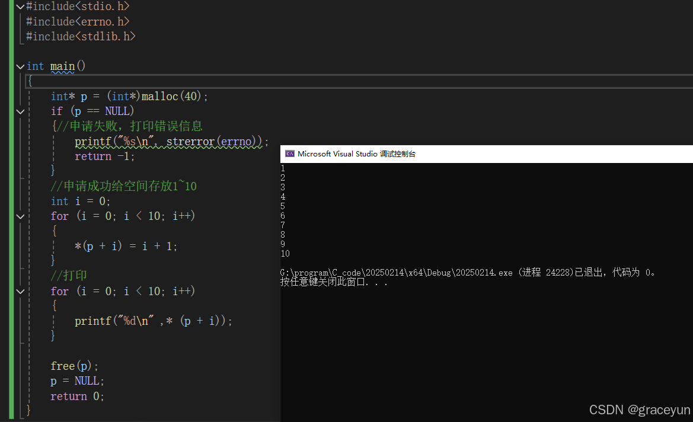Collapse the first for loop fold chevron
Viewport: 693px width, 422px height.
20,216
